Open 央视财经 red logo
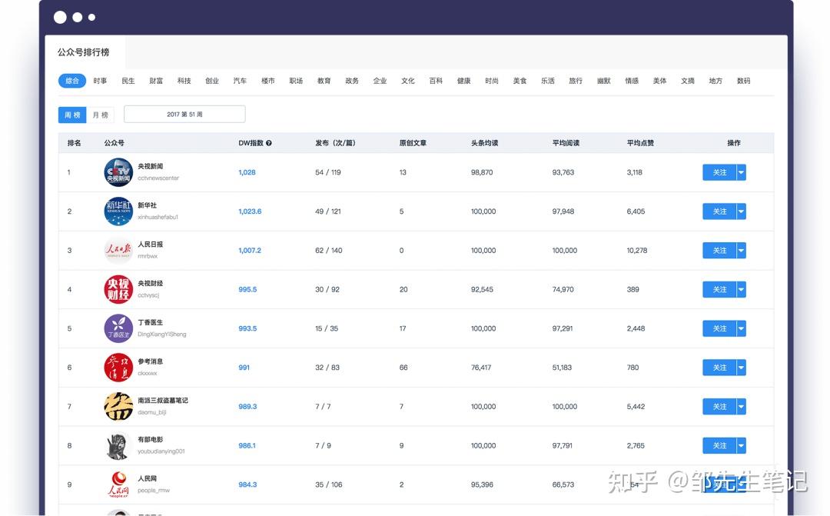 118,289
